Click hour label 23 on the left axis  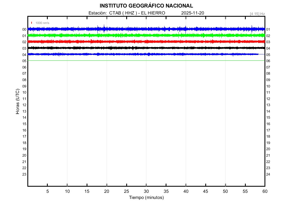click(x=24, y=174)
